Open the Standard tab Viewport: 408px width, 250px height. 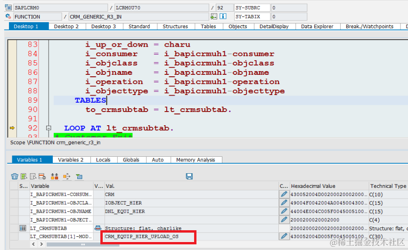click(139, 26)
